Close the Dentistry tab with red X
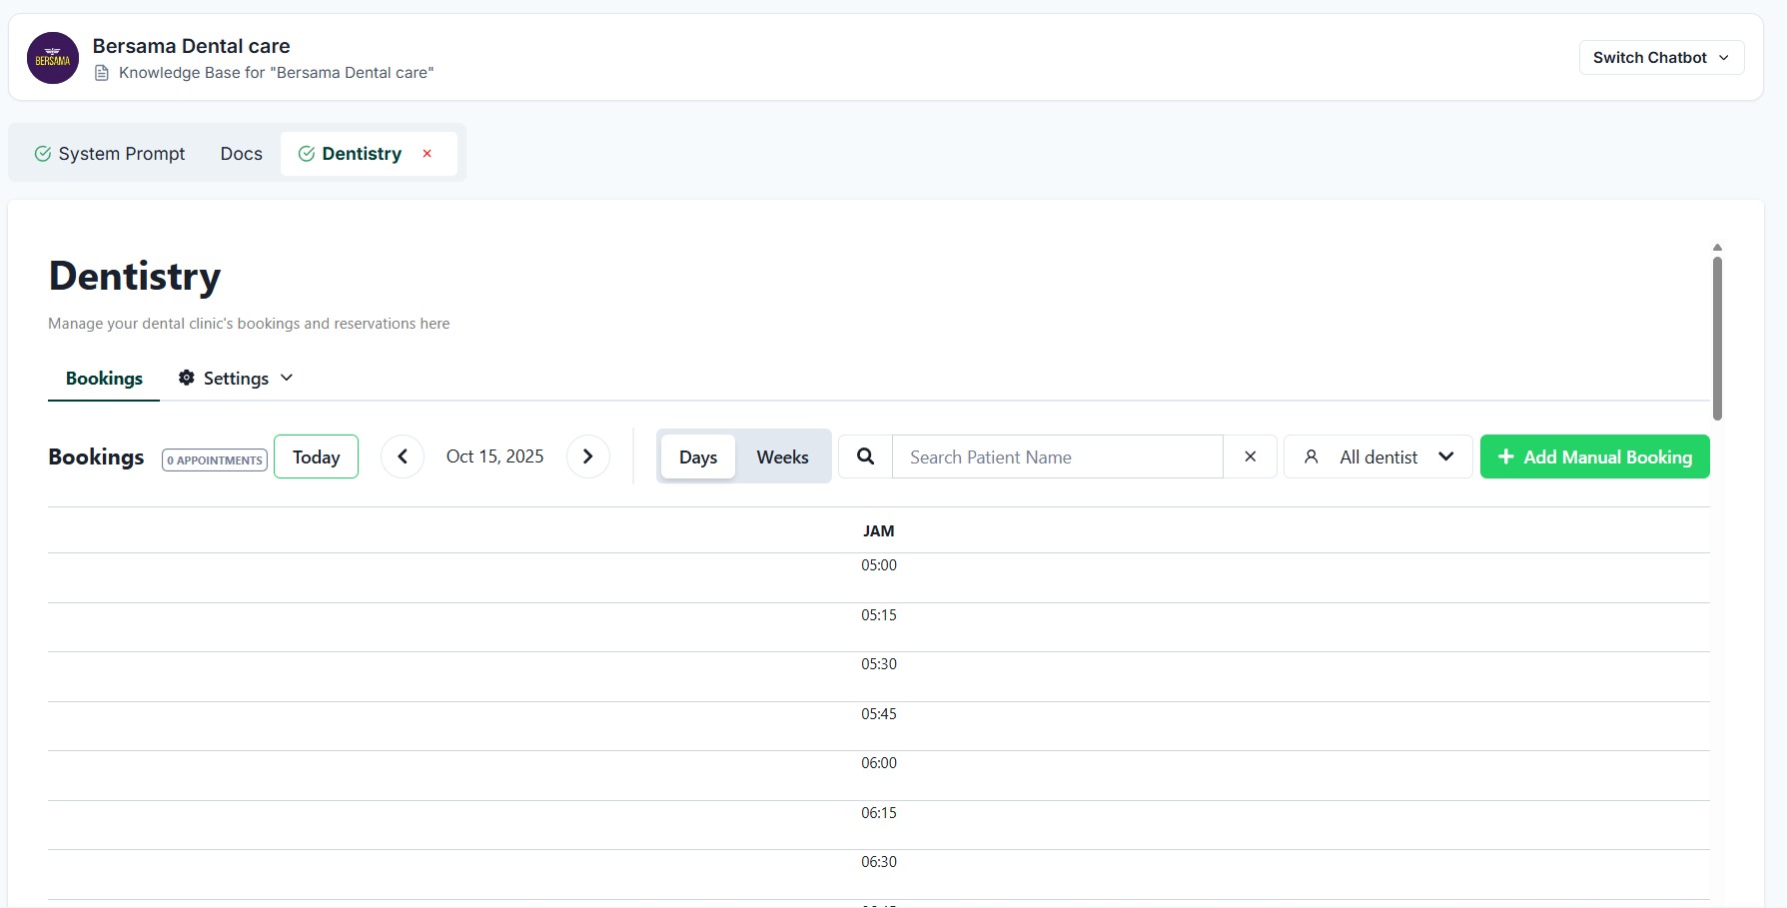The image size is (1787, 908). pyautogui.click(x=428, y=154)
